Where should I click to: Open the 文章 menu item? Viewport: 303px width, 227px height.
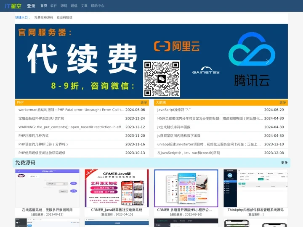tap(84, 6)
